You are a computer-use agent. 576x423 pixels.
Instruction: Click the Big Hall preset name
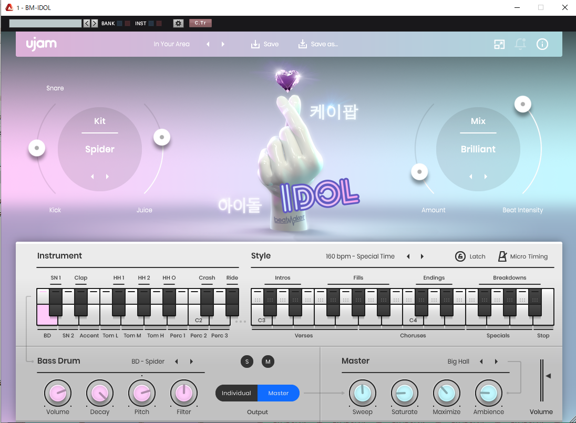(x=458, y=362)
